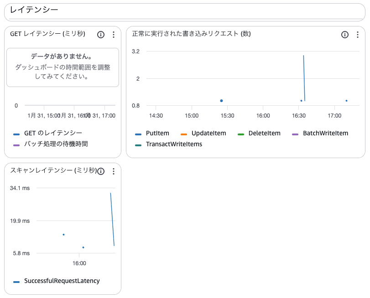Click the blue PutItem color swatch

137,134
